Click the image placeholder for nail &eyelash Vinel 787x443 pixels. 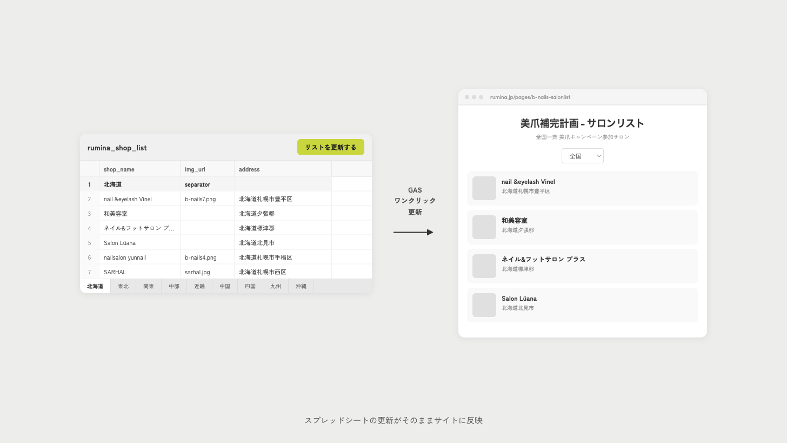pos(484,188)
